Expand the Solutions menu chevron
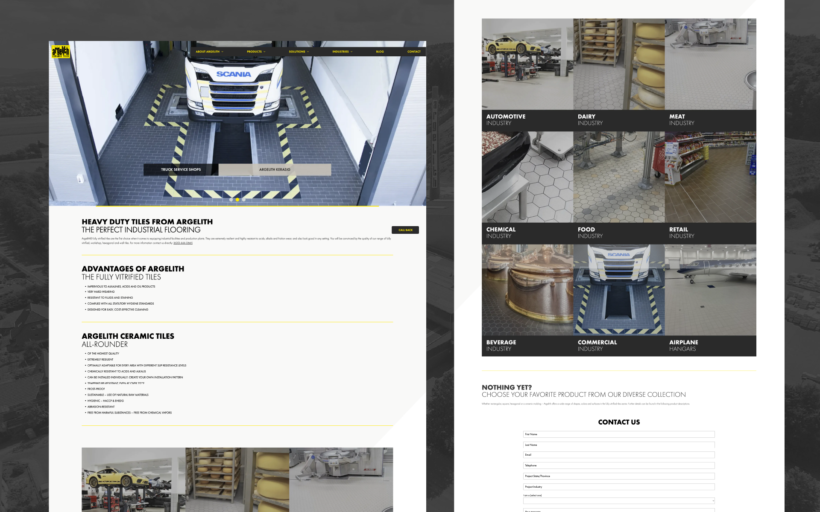Image resolution: width=820 pixels, height=512 pixels. (308, 52)
